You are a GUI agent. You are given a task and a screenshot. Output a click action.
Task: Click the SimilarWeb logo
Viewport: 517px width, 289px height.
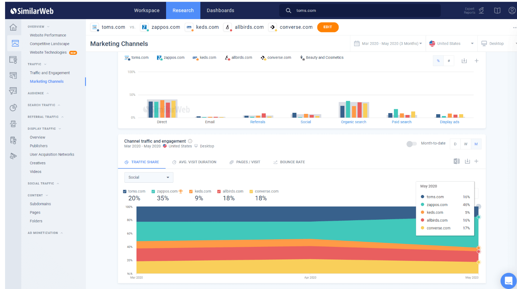[32, 11]
